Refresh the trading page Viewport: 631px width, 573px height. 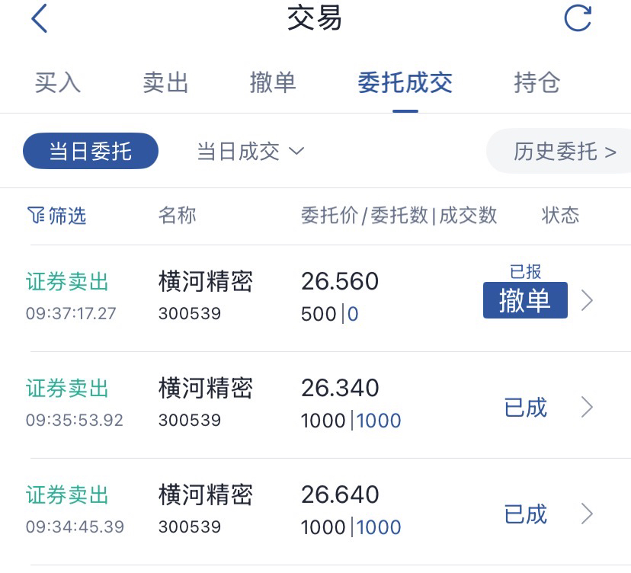[578, 18]
